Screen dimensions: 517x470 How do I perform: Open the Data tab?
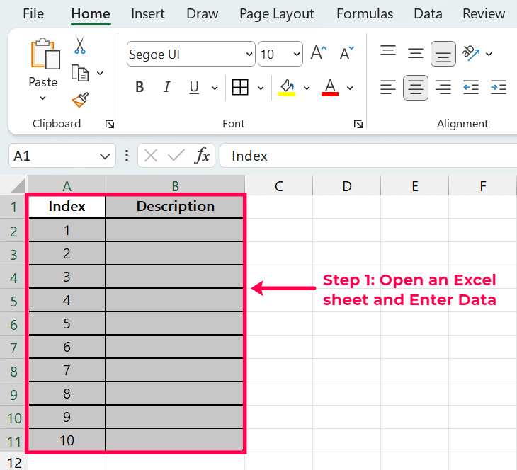tap(428, 14)
